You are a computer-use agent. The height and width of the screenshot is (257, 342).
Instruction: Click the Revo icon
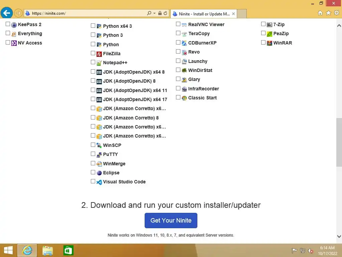point(184,53)
